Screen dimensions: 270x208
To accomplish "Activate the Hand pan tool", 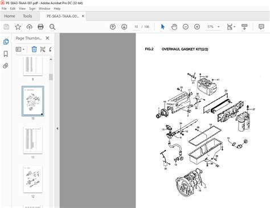I will (x=174, y=27).
